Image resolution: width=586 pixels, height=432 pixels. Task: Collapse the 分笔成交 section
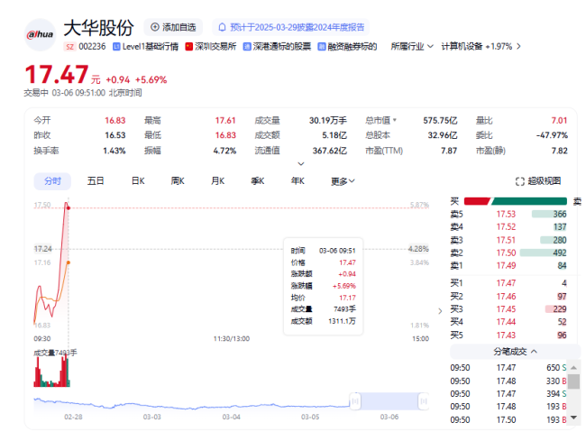pyautogui.click(x=534, y=351)
